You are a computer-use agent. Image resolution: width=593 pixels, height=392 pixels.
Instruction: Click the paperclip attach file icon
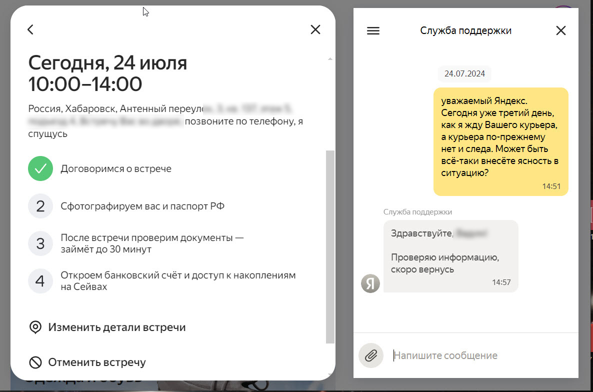coord(371,355)
